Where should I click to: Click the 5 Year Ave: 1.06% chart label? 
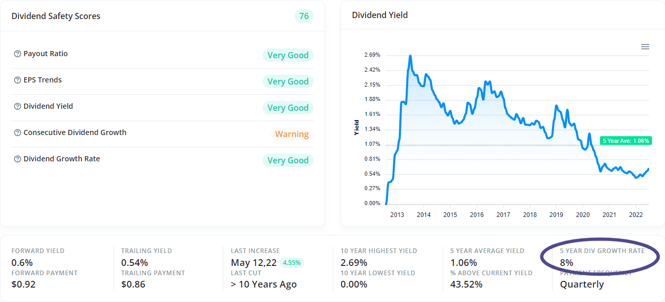(625, 140)
